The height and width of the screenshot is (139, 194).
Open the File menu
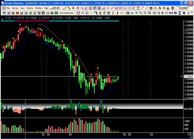[8, 8]
